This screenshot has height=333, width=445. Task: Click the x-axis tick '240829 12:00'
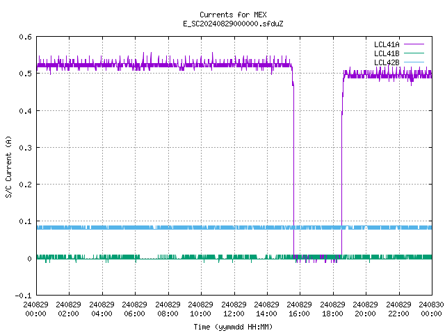pyautogui.click(x=234, y=309)
